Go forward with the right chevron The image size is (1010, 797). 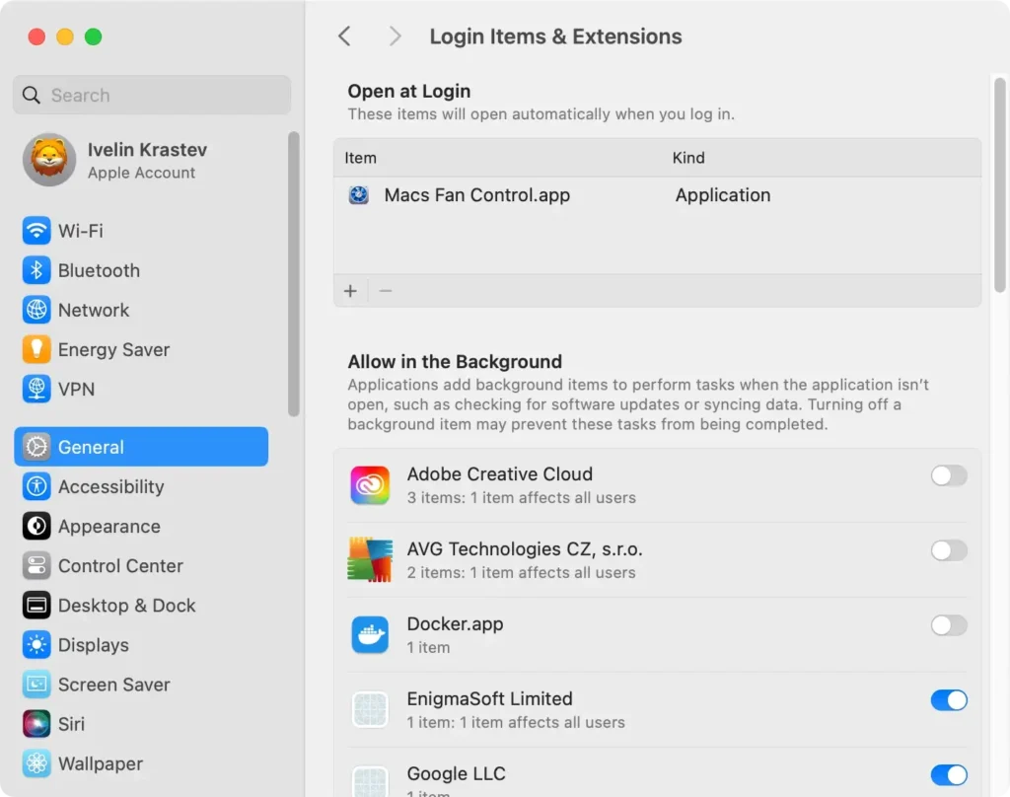(x=395, y=36)
